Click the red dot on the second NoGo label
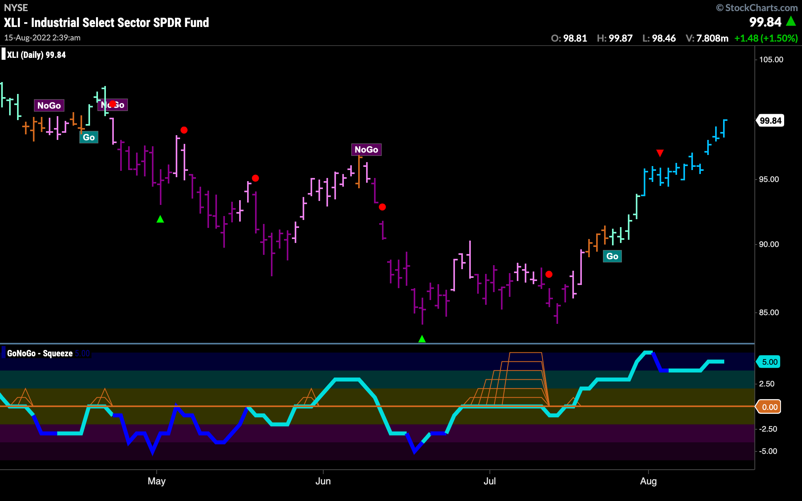Screen dimensions: 802x501 tap(113, 104)
